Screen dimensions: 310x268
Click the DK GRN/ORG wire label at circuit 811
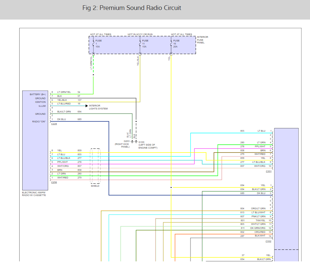pyautogui.click(x=258, y=228)
